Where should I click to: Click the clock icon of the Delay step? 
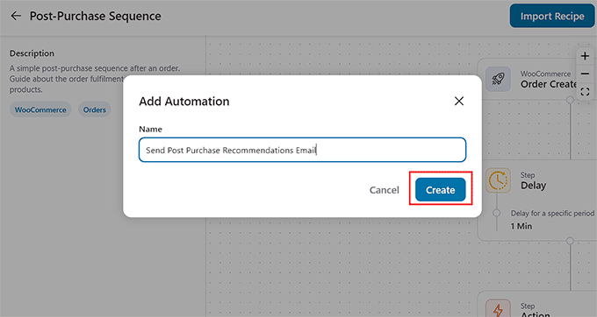pos(498,180)
